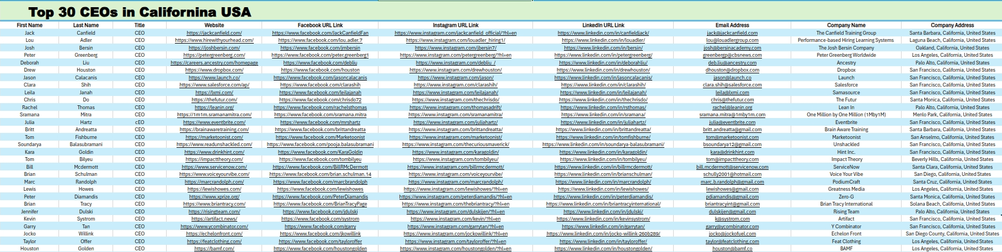Open LinkedIn link for soundarya-balasubramani
1002x252 pixels.
click(603, 144)
